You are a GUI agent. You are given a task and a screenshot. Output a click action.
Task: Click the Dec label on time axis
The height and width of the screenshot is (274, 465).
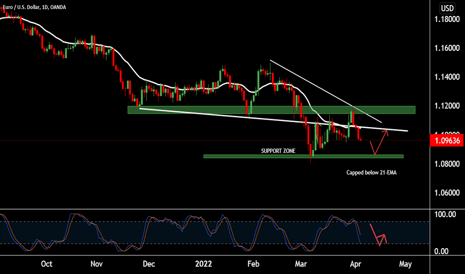pyautogui.click(x=149, y=264)
